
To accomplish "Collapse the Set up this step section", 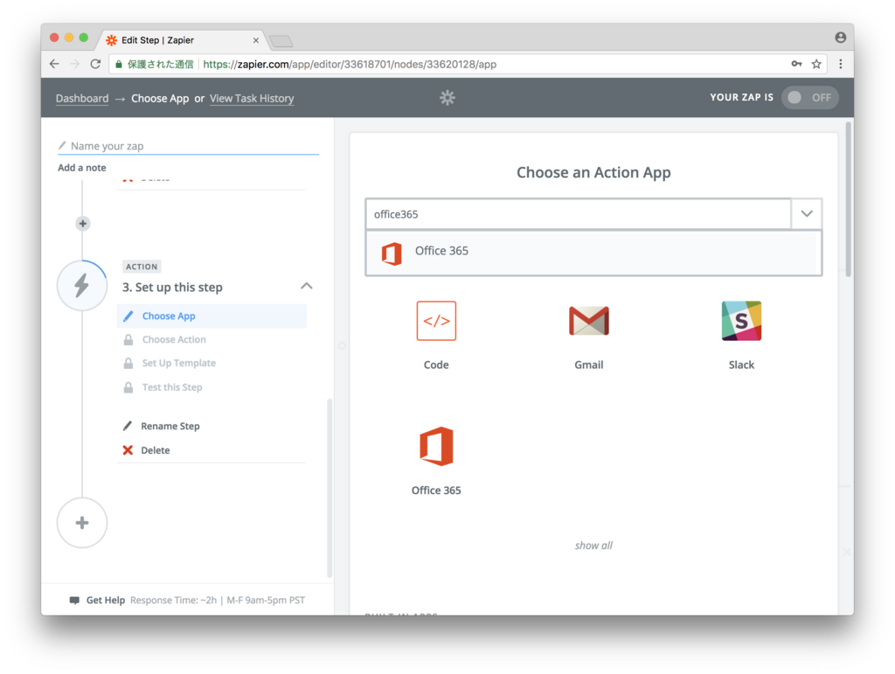I will (x=307, y=286).
